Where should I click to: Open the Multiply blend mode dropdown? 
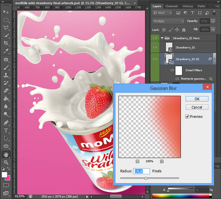tap(168, 21)
